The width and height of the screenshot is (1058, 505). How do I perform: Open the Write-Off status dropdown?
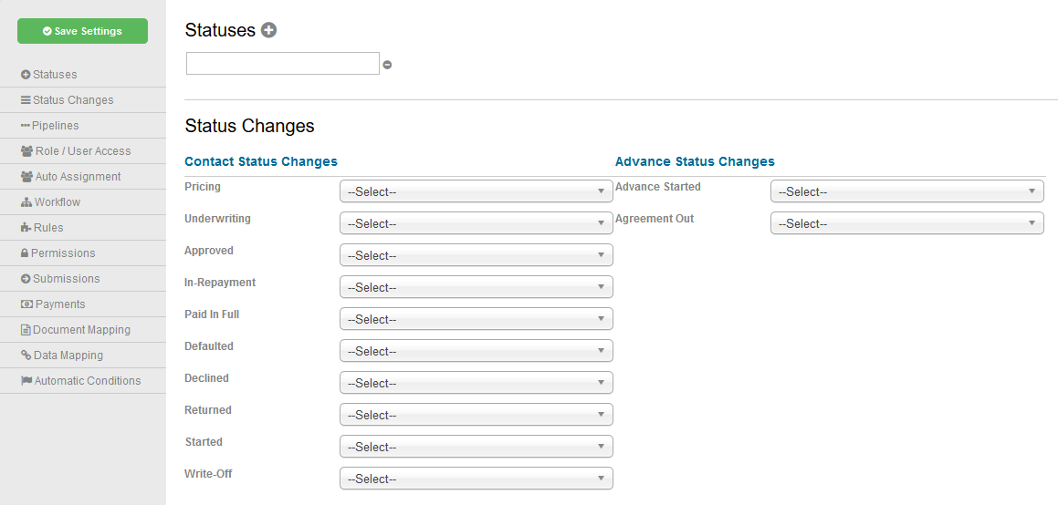point(477,478)
